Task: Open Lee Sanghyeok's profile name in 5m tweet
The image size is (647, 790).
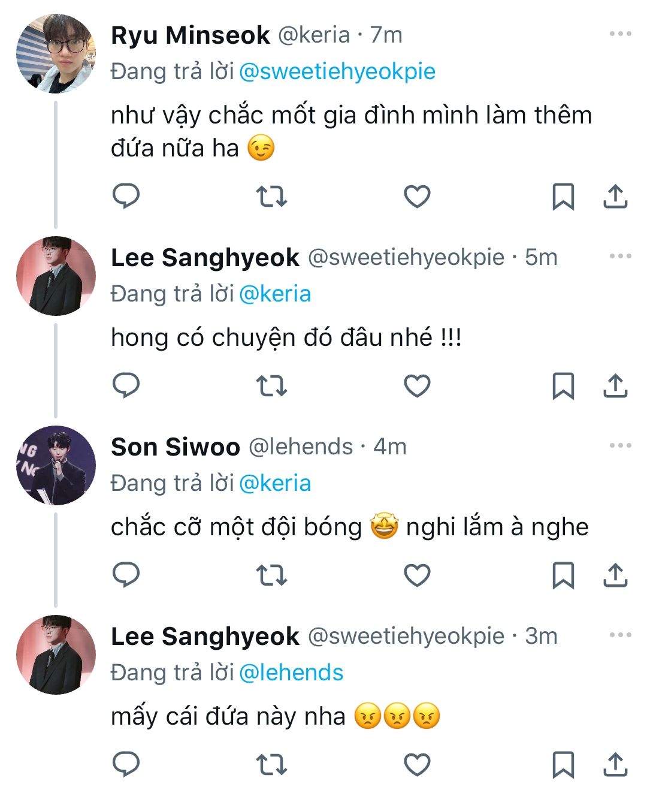Action: point(205,258)
